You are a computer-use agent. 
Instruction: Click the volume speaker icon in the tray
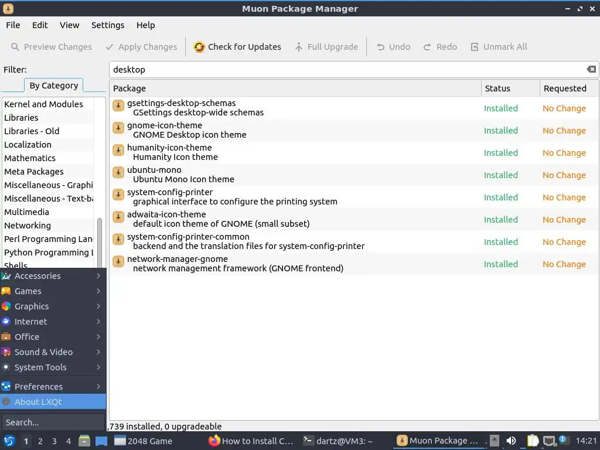[511, 441]
